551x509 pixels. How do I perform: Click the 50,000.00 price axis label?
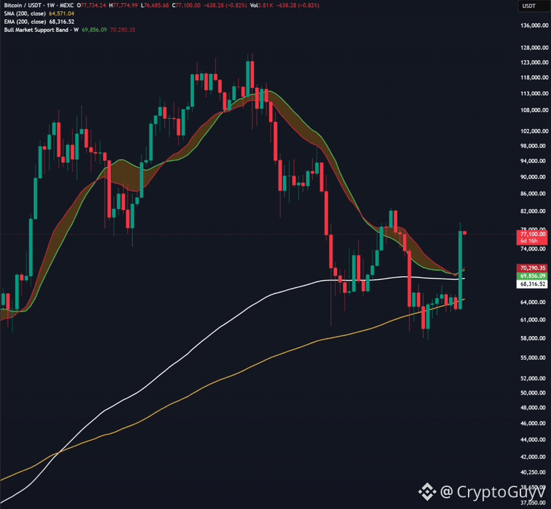click(x=533, y=393)
